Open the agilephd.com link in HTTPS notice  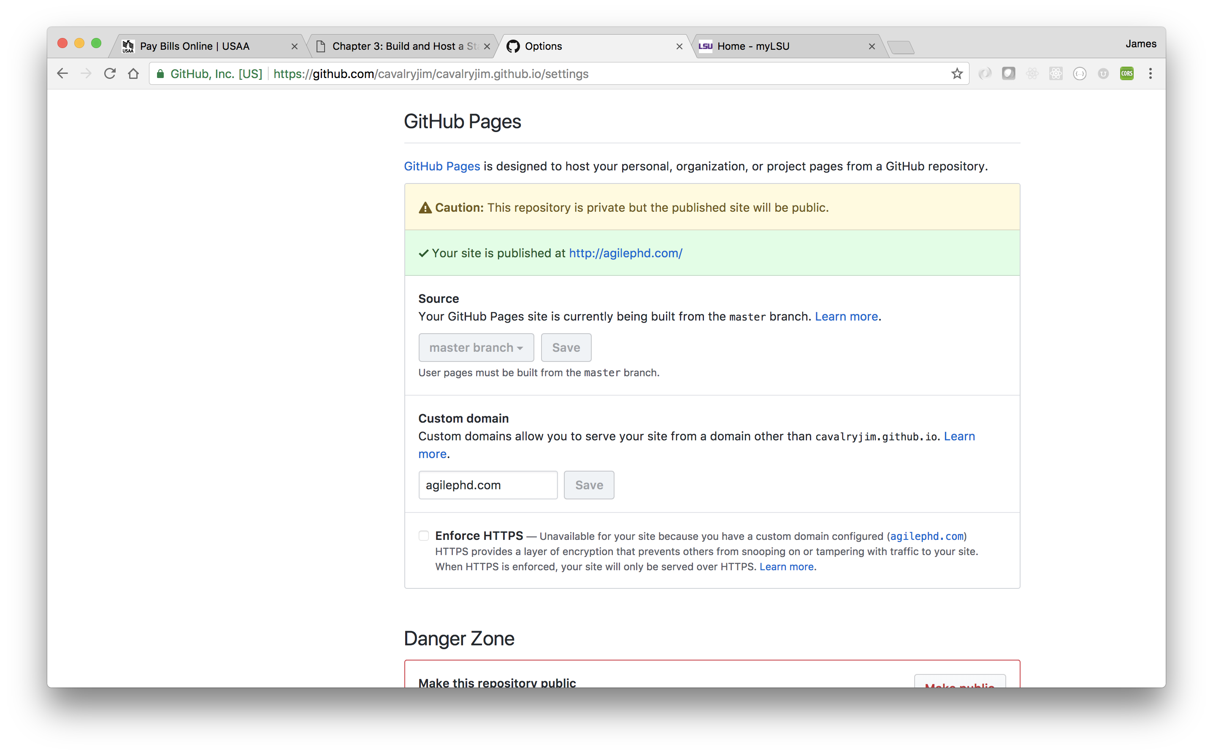(x=927, y=536)
